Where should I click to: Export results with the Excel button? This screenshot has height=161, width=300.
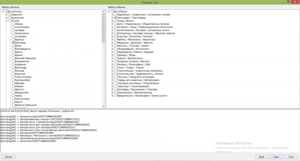coord(261,157)
